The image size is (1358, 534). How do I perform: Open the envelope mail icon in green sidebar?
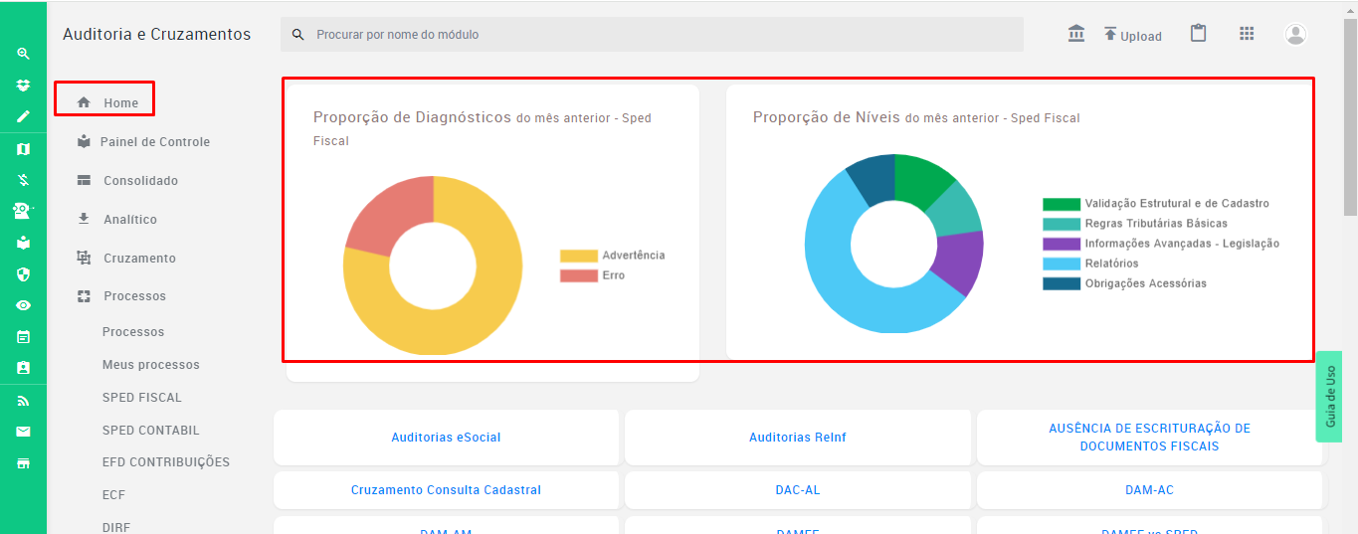[23, 432]
